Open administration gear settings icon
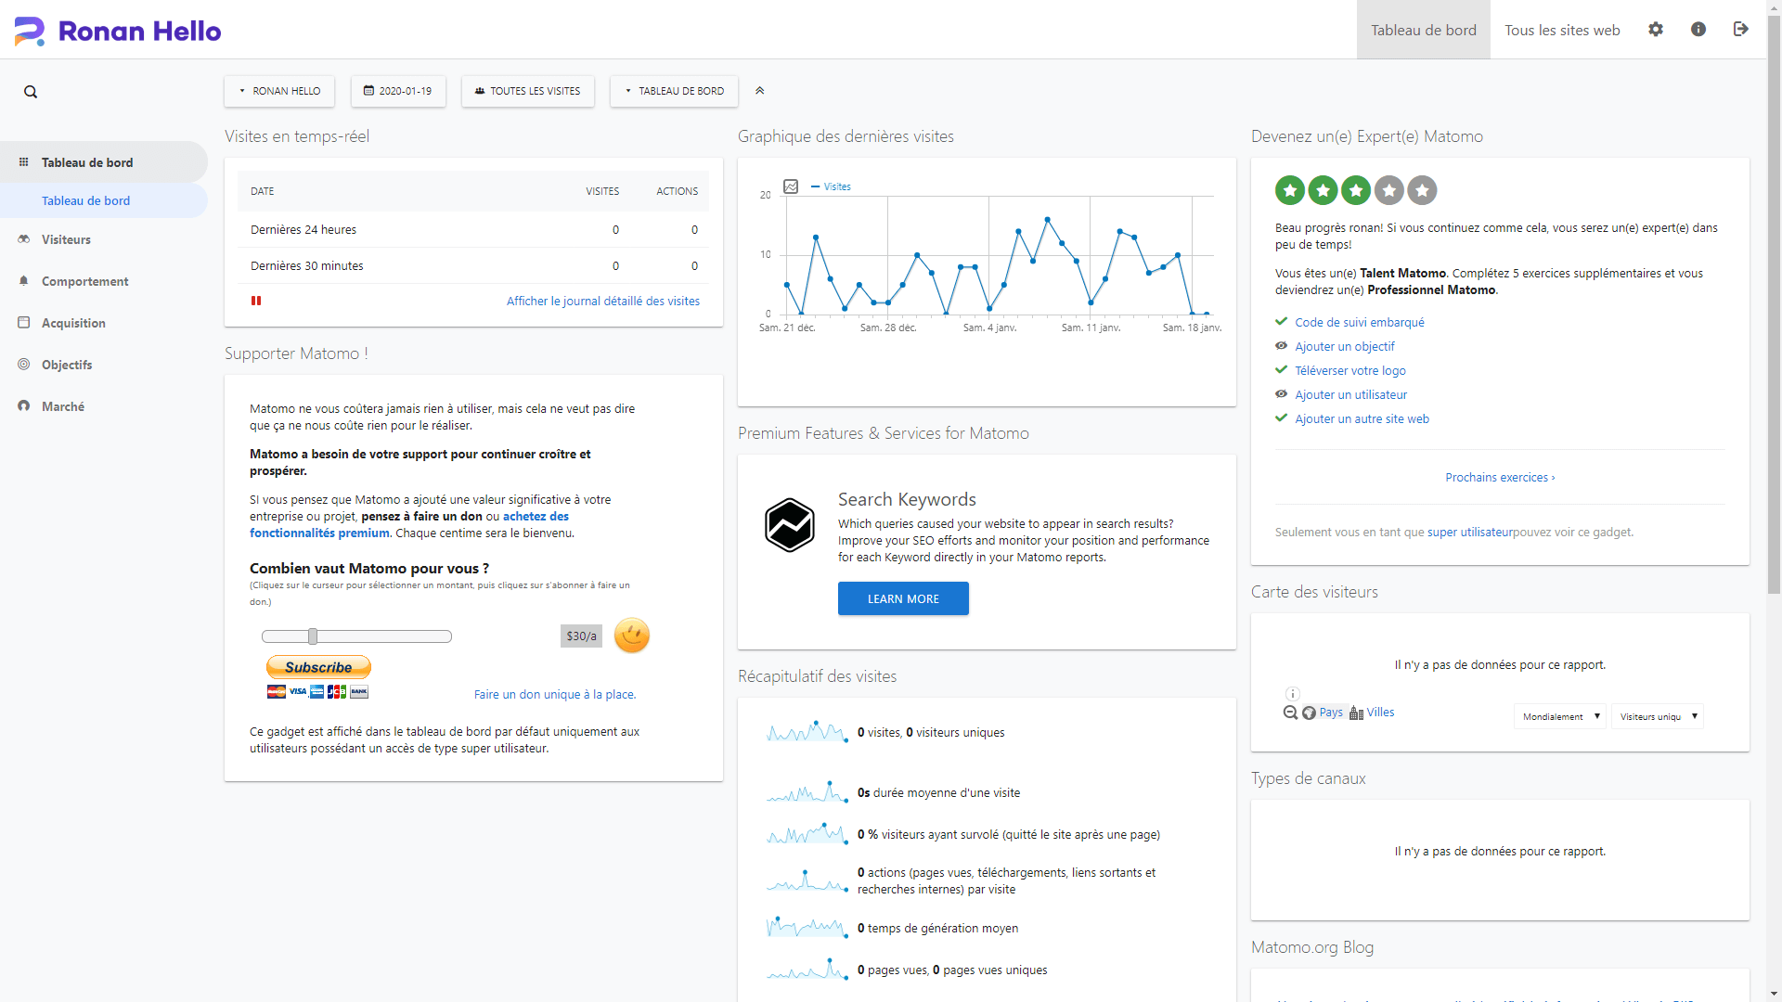The image size is (1782, 1002). click(x=1656, y=30)
